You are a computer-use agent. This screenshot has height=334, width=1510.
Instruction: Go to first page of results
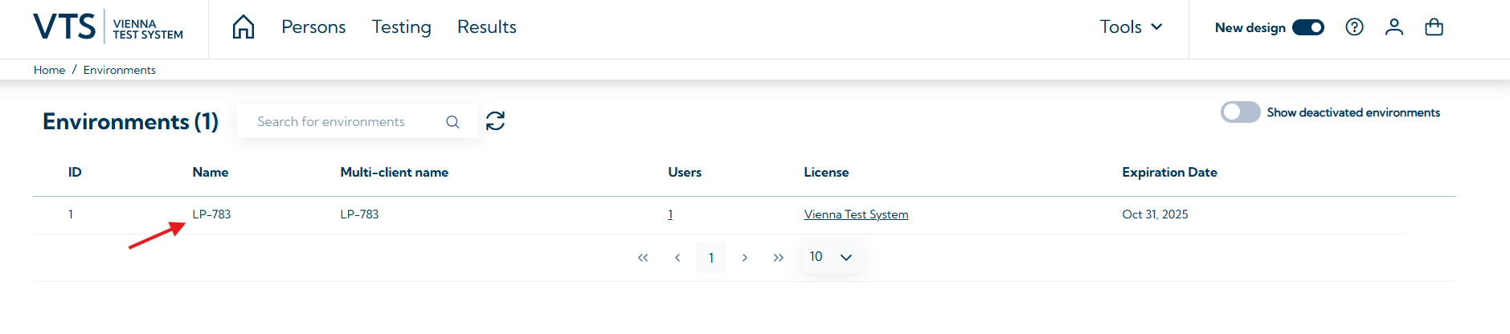tap(643, 258)
